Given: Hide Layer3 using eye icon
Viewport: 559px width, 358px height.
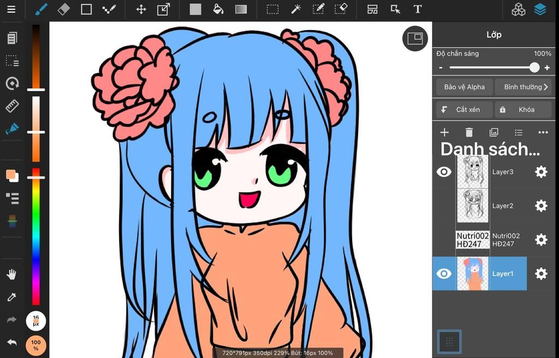Looking at the screenshot, I should (444, 172).
